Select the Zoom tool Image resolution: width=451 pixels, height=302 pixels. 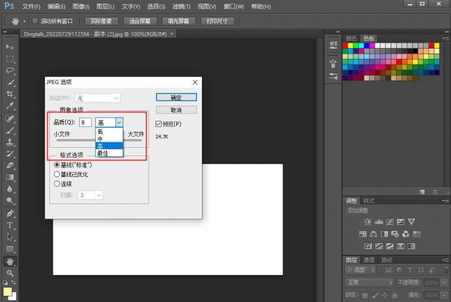pos(10,273)
